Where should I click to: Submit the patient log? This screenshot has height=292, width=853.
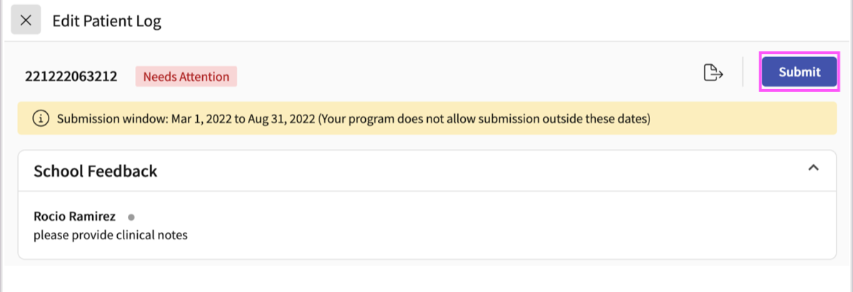tap(799, 72)
